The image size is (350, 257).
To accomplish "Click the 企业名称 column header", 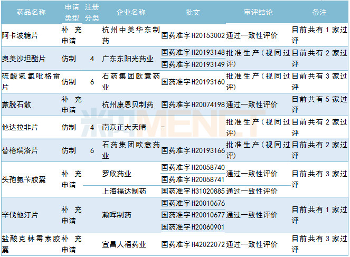I will [131, 12].
